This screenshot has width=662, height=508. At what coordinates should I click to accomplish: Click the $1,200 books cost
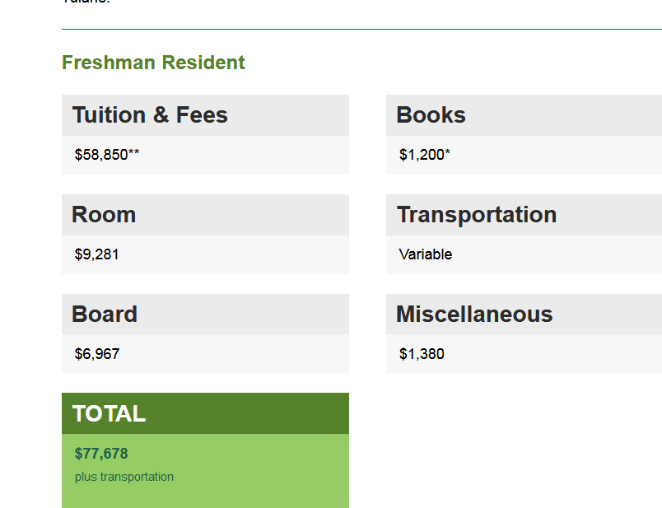[x=422, y=155]
